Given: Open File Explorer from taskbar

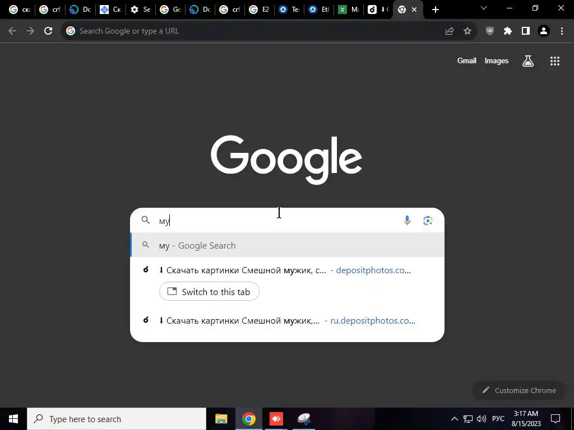Looking at the screenshot, I should [221, 419].
